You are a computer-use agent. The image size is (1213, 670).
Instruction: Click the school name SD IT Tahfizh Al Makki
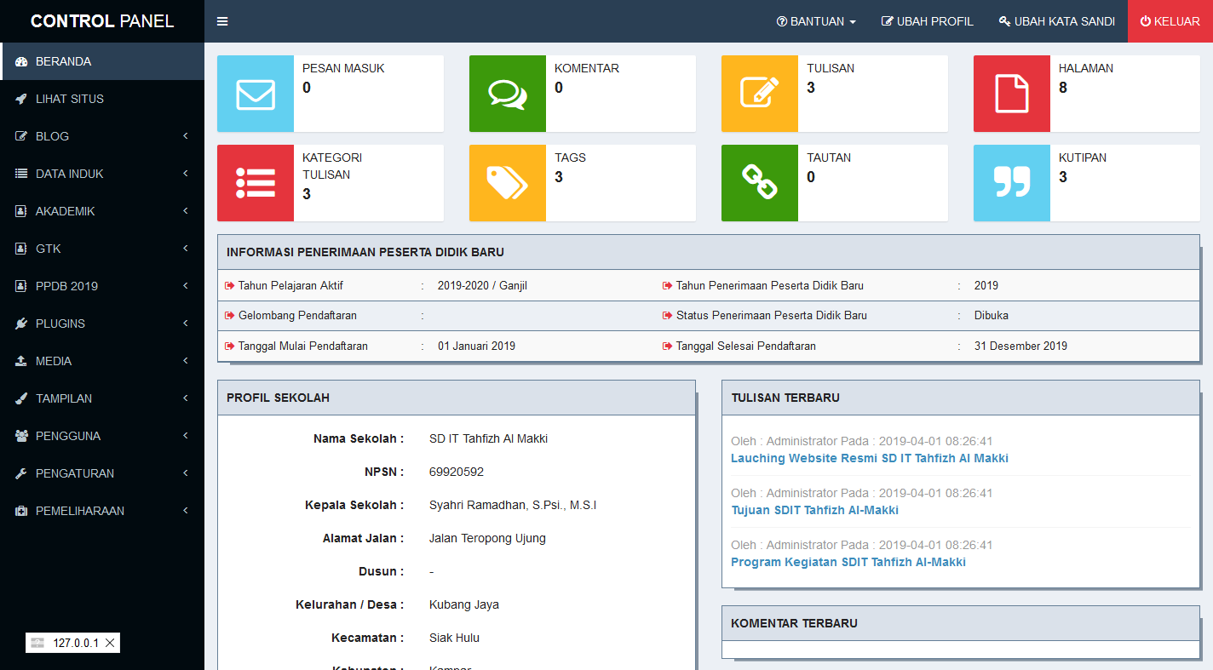pos(488,438)
